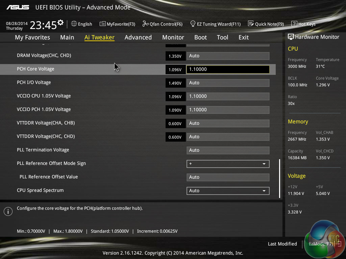Screen dimensions: 346x259
Task: Click the 23:45 clock display
Action: [x=43, y=25]
